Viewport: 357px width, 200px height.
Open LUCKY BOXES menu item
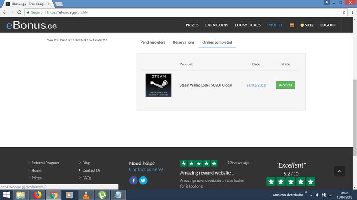point(248,25)
